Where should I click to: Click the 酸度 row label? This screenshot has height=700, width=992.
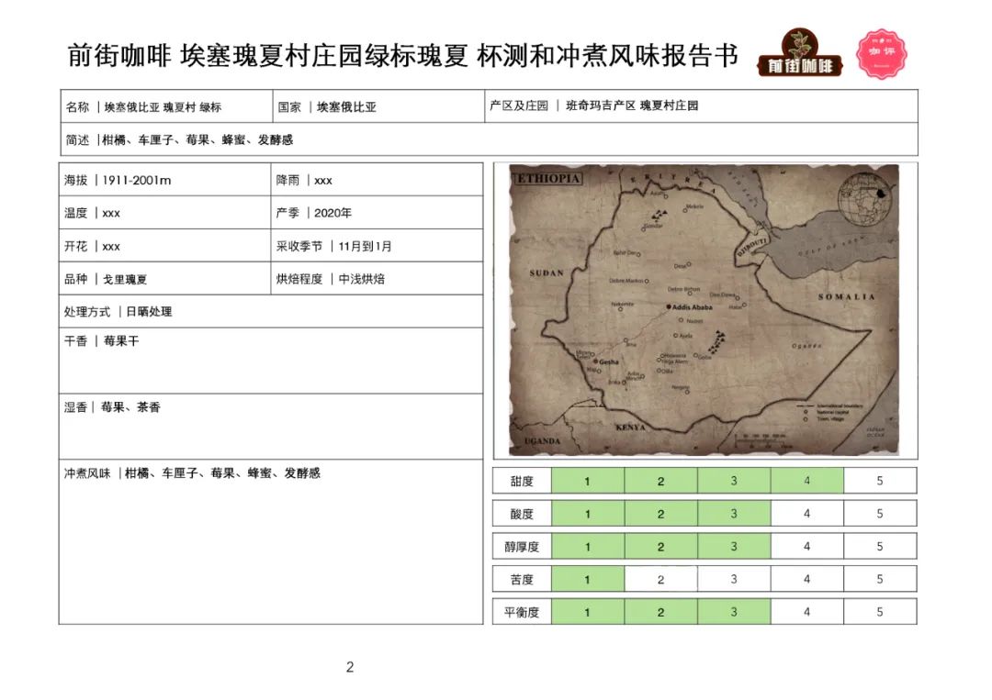522,514
